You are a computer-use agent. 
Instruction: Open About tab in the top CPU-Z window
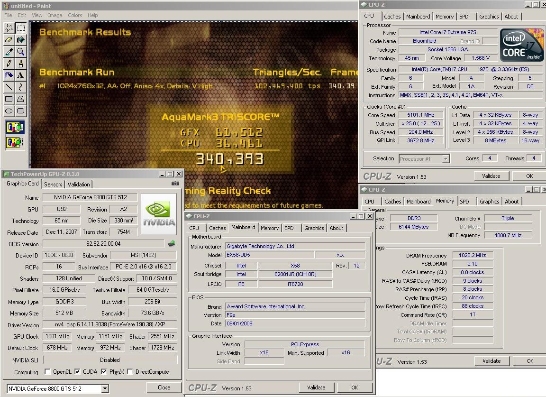(x=511, y=17)
